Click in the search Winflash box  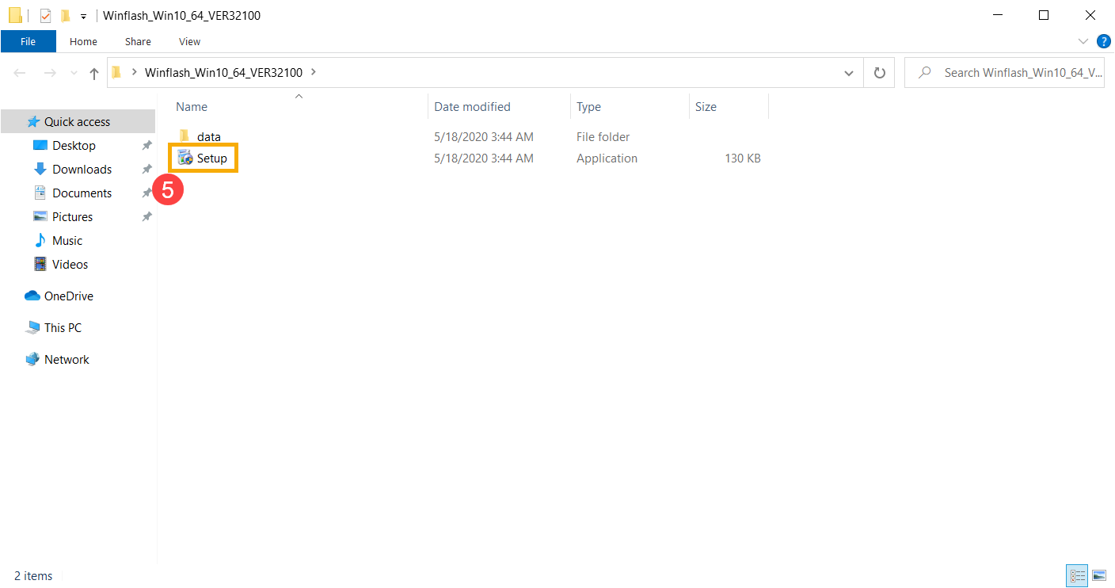coord(1004,73)
